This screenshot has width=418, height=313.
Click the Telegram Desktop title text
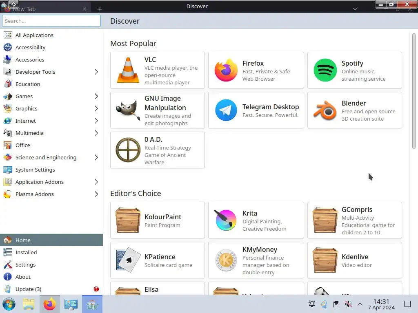[x=271, y=107]
